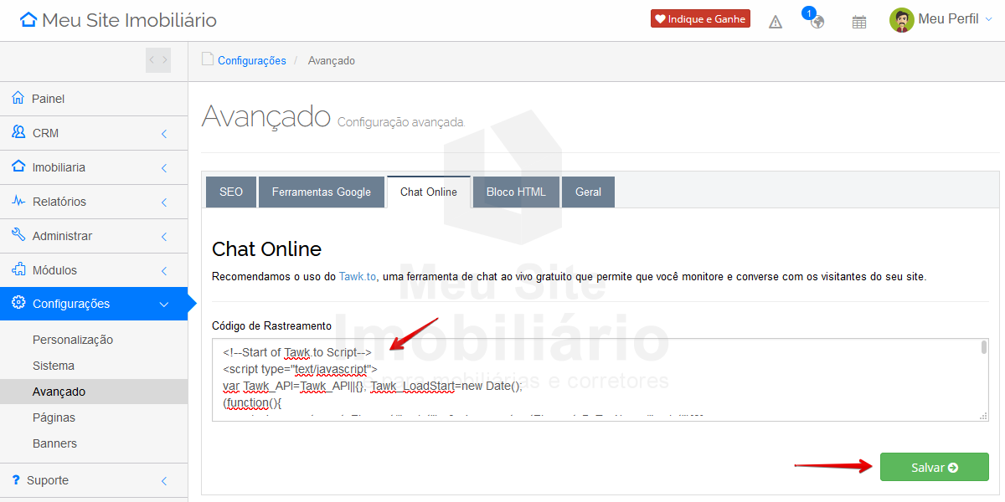Click the Módulos puzzle icon
The height and width of the screenshot is (502, 1005).
(x=18, y=270)
